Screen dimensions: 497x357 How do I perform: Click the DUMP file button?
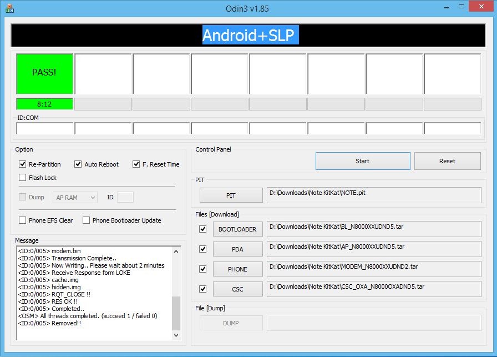[x=231, y=323]
